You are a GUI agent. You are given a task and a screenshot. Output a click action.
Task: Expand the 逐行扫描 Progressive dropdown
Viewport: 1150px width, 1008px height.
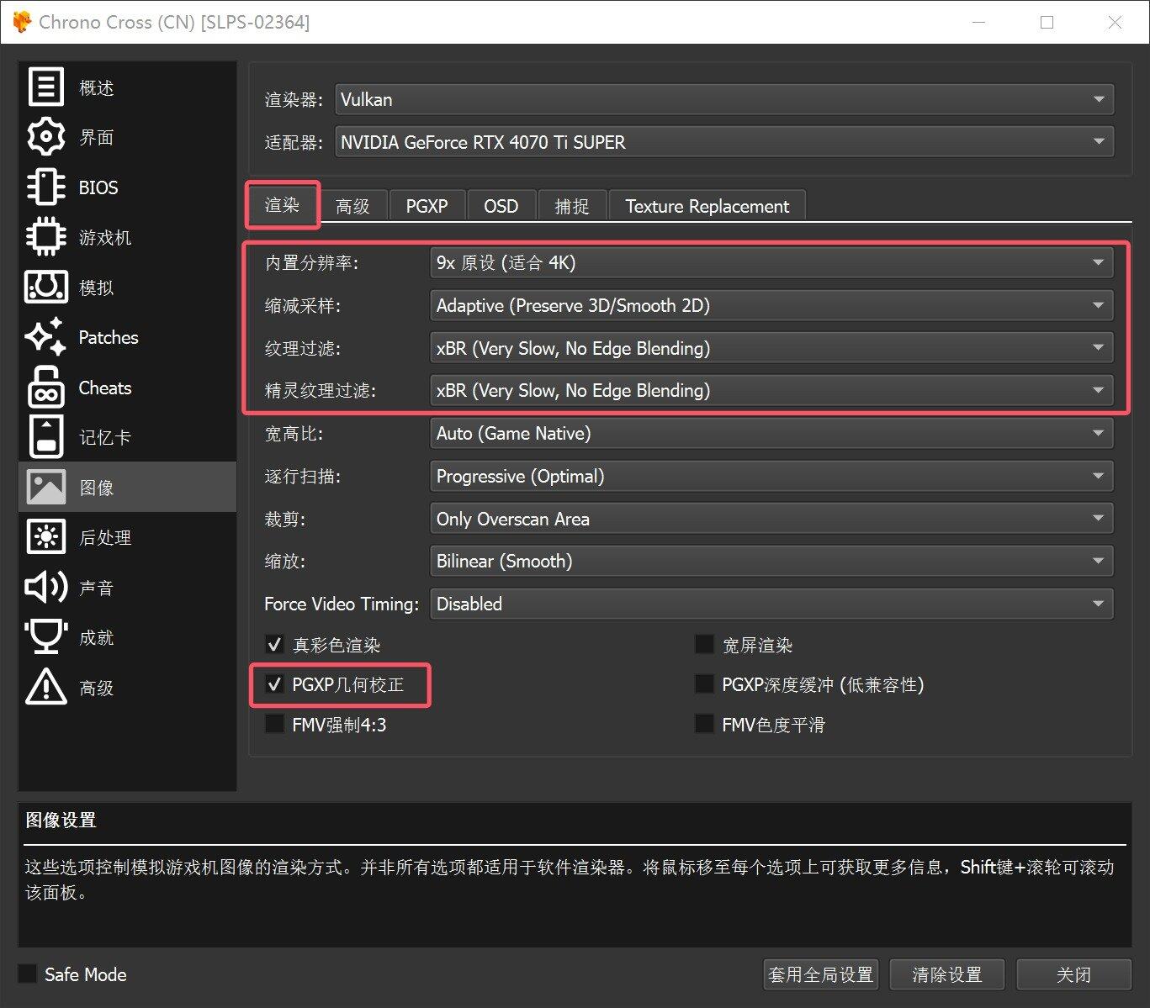[771, 476]
